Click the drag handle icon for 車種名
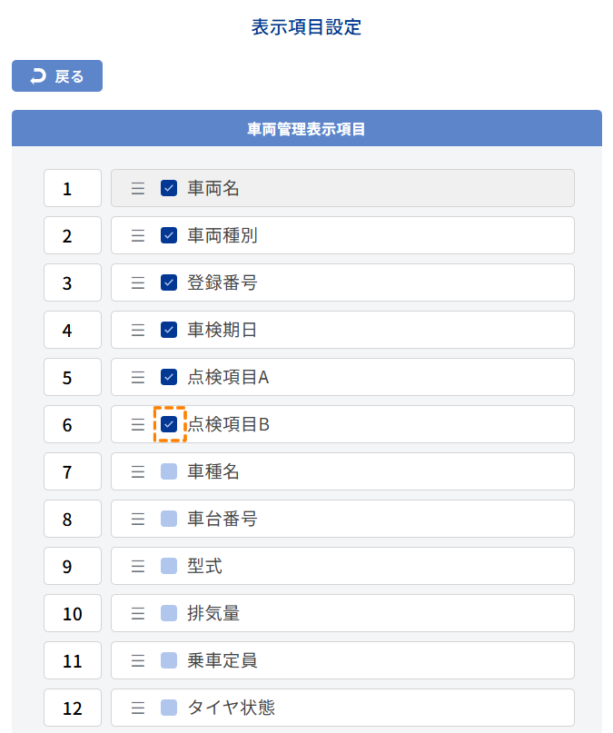Image resolution: width=613 pixels, height=733 pixels. (x=138, y=471)
